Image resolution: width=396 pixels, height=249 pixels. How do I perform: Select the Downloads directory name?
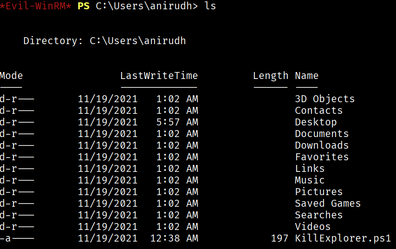pos(322,145)
